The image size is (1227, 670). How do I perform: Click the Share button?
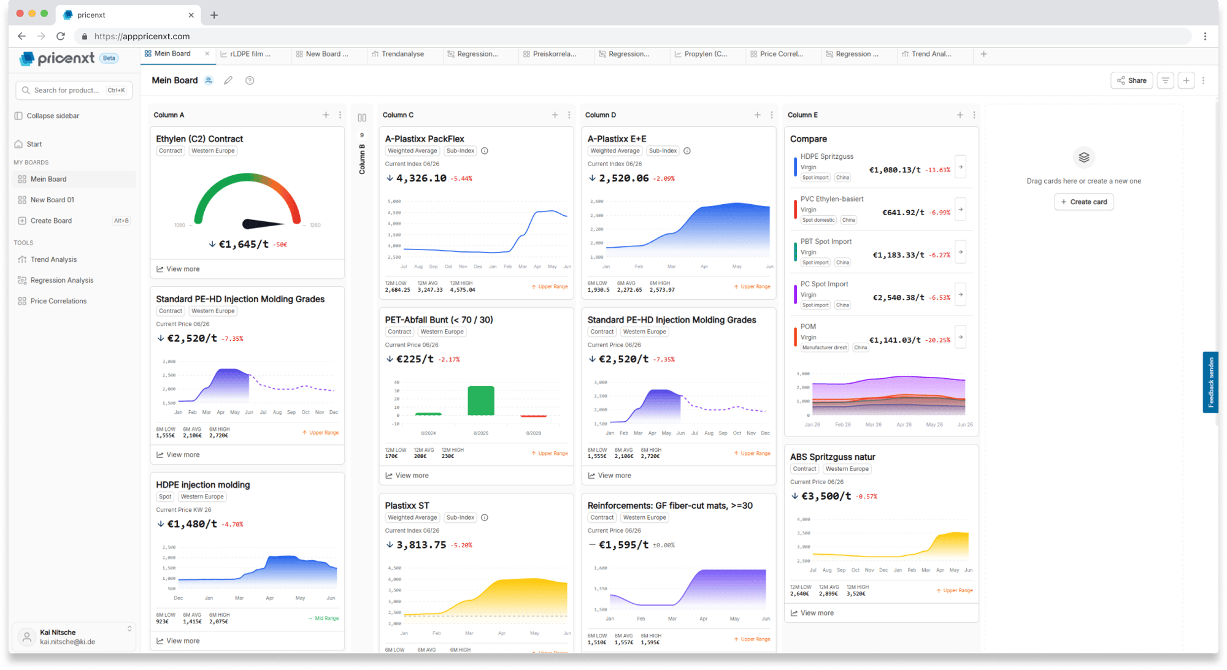pos(1131,80)
